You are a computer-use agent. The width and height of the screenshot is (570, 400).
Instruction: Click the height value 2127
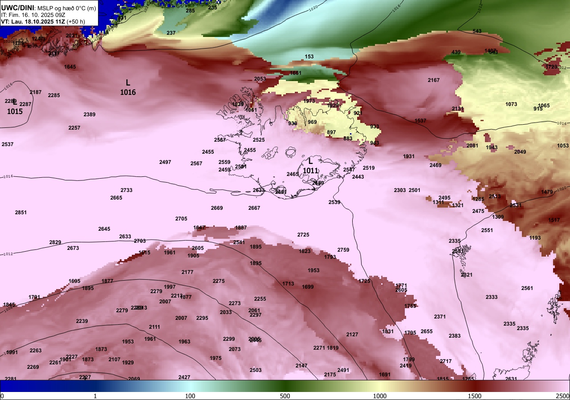tap(352, 335)
